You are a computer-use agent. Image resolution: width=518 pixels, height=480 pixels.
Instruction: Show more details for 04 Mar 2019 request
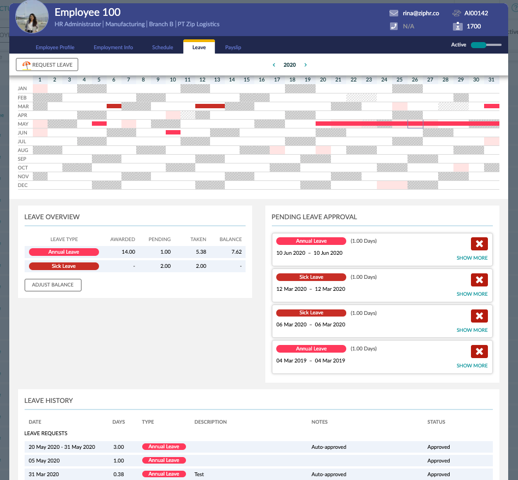472,366
